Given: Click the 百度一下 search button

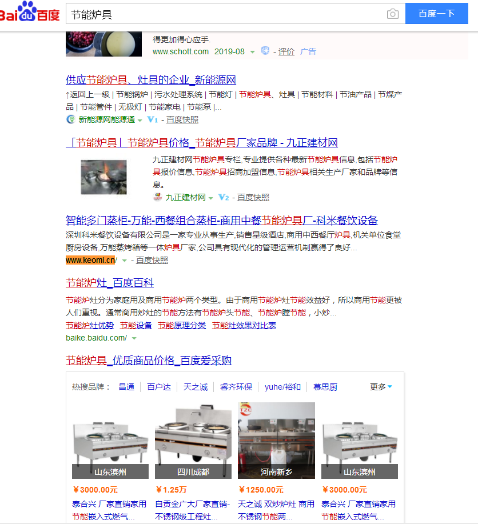Looking at the screenshot, I should coord(436,13).
